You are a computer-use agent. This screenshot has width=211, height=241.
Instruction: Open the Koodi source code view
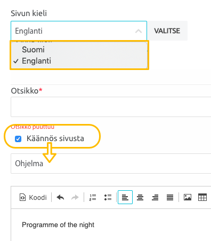(x=33, y=197)
